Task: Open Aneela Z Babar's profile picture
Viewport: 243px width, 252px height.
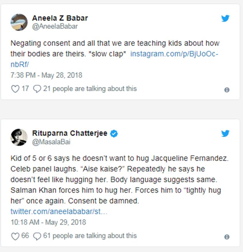Action: pyautogui.click(x=19, y=22)
